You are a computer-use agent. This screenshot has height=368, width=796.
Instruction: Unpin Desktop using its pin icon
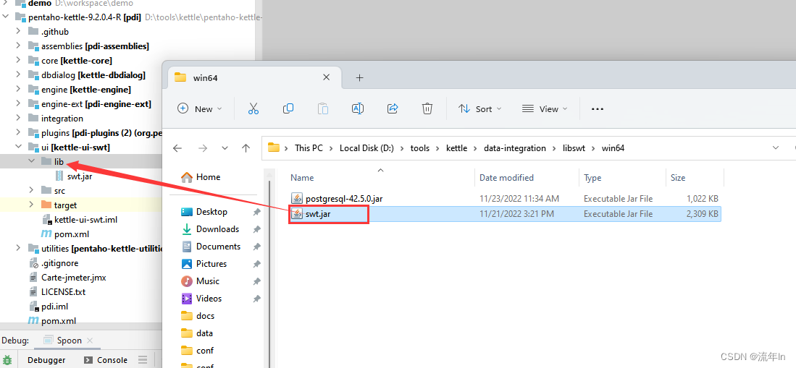(x=256, y=212)
